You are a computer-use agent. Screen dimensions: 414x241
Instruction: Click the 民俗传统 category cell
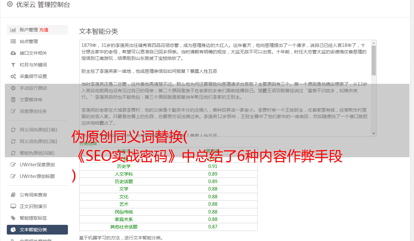tap(124, 212)
